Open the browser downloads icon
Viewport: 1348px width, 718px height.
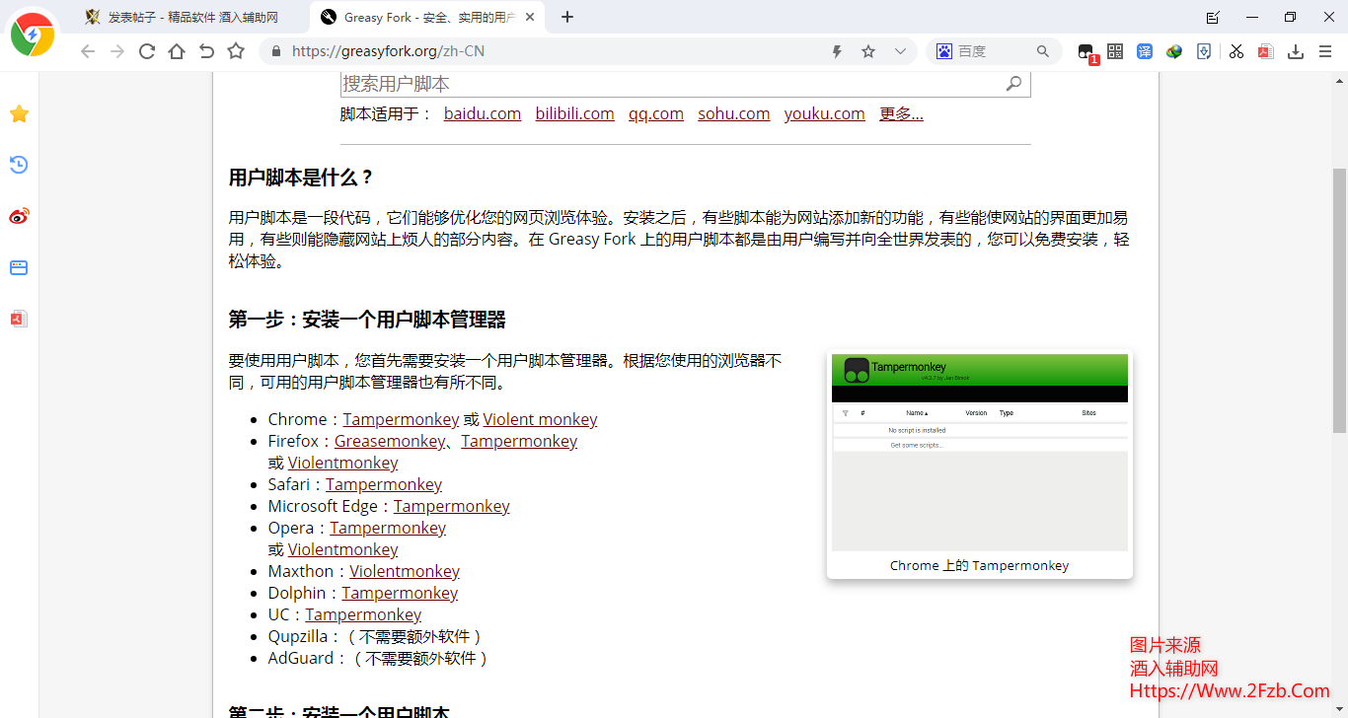[1295, 50]
